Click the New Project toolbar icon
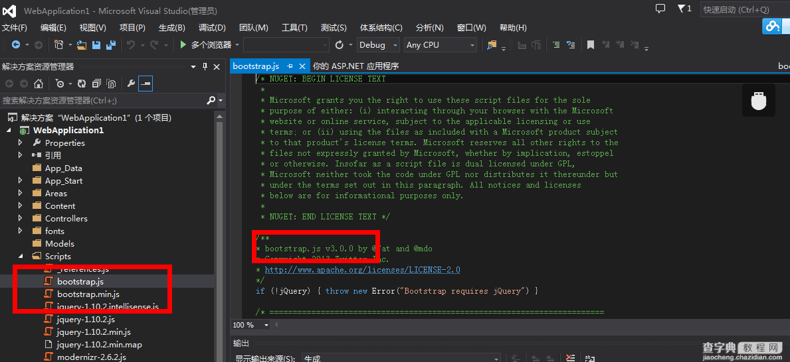 [59, 44]
